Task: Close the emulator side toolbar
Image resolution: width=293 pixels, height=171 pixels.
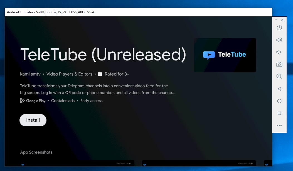Action: coord(282,20)
